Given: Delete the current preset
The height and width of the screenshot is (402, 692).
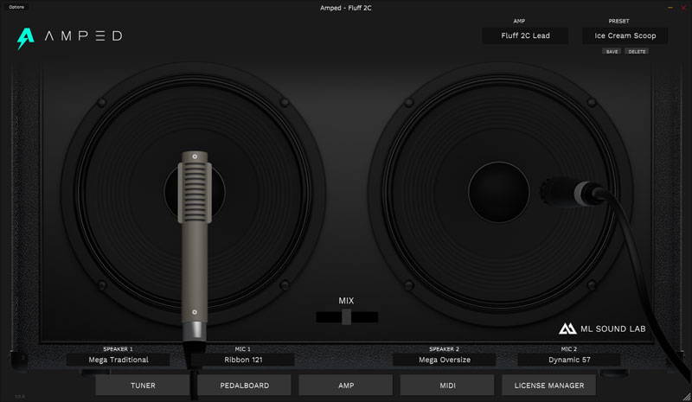Looking at the screenshot, I should click(637, 52).
